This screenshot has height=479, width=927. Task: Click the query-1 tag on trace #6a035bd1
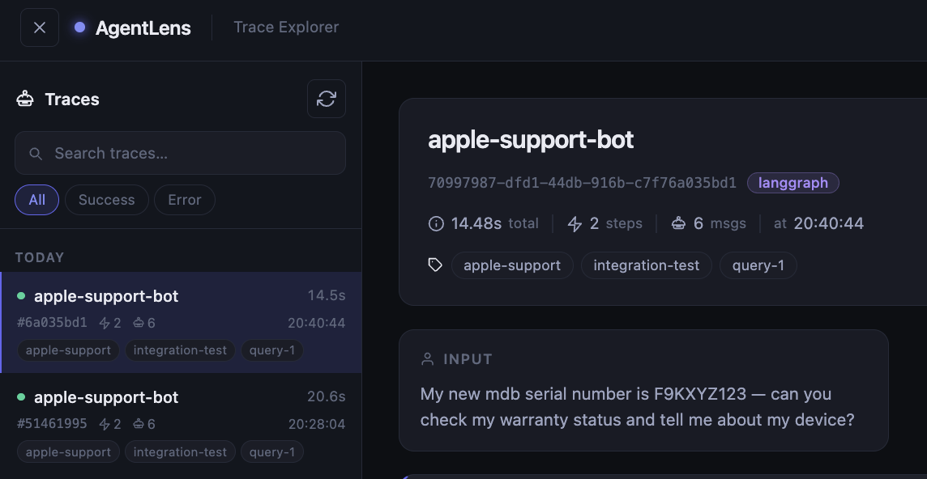[272, 350]
